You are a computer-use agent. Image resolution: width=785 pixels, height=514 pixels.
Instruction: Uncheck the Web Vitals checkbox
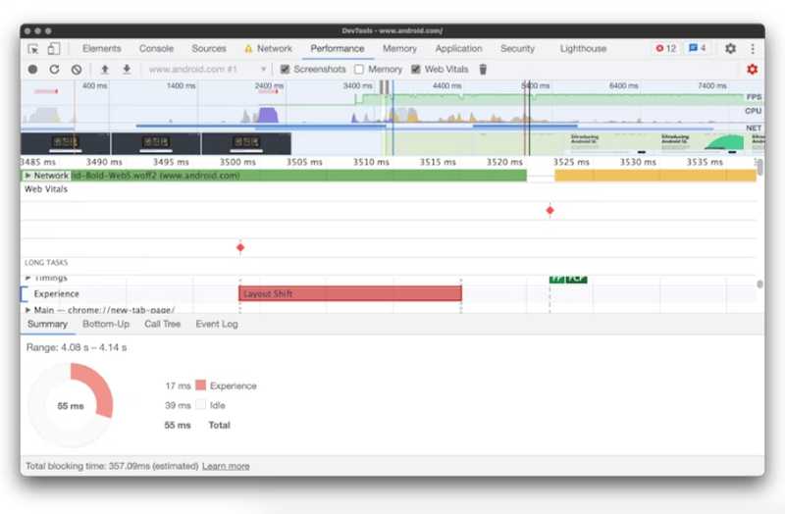(416, 70)
